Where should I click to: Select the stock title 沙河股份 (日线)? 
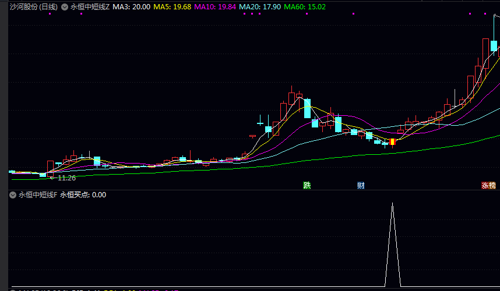(34, 6)
